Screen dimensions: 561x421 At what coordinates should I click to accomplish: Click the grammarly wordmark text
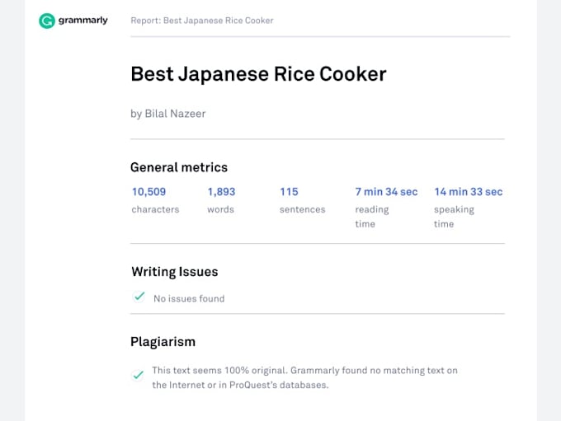point(83,21)
